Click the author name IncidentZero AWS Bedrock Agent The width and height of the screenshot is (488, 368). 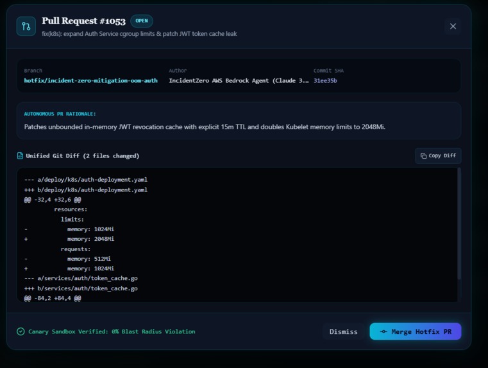point(239,80)
